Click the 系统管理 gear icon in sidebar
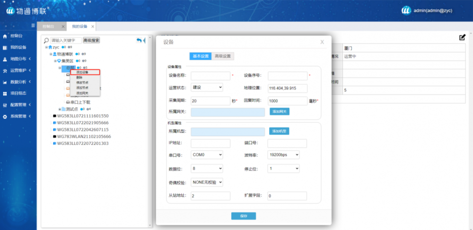 (5, 117)
